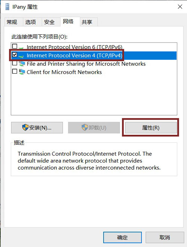187x247 pixels.
Task: Check File and Printer Sharing checkbox
Action: pos(15,63)
